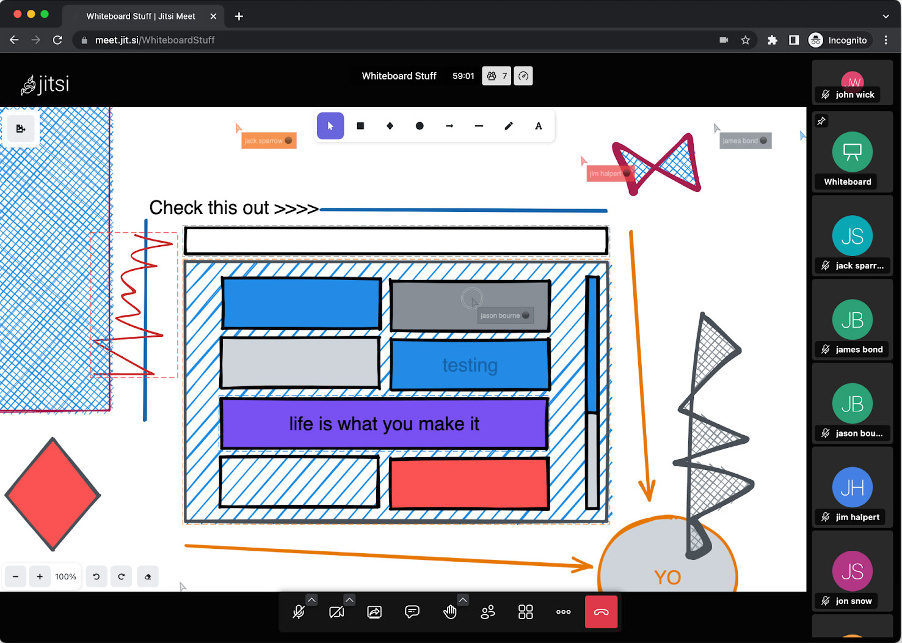
Task: Select james bond participant thumbnail
Action: coord(853,319)
